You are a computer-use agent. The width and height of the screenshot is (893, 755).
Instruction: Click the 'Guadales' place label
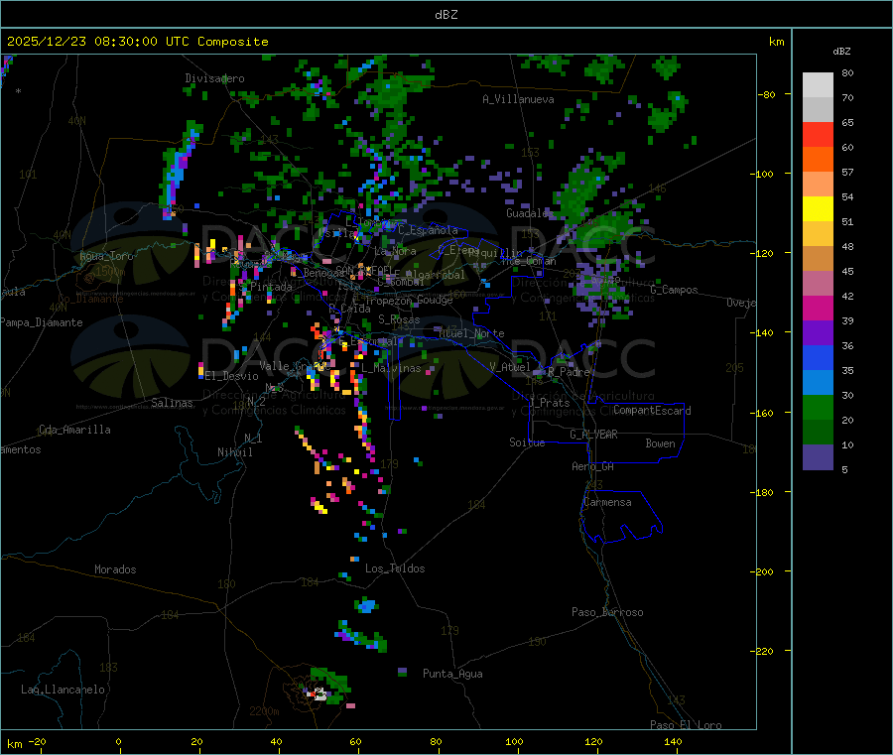click(530, 213)
